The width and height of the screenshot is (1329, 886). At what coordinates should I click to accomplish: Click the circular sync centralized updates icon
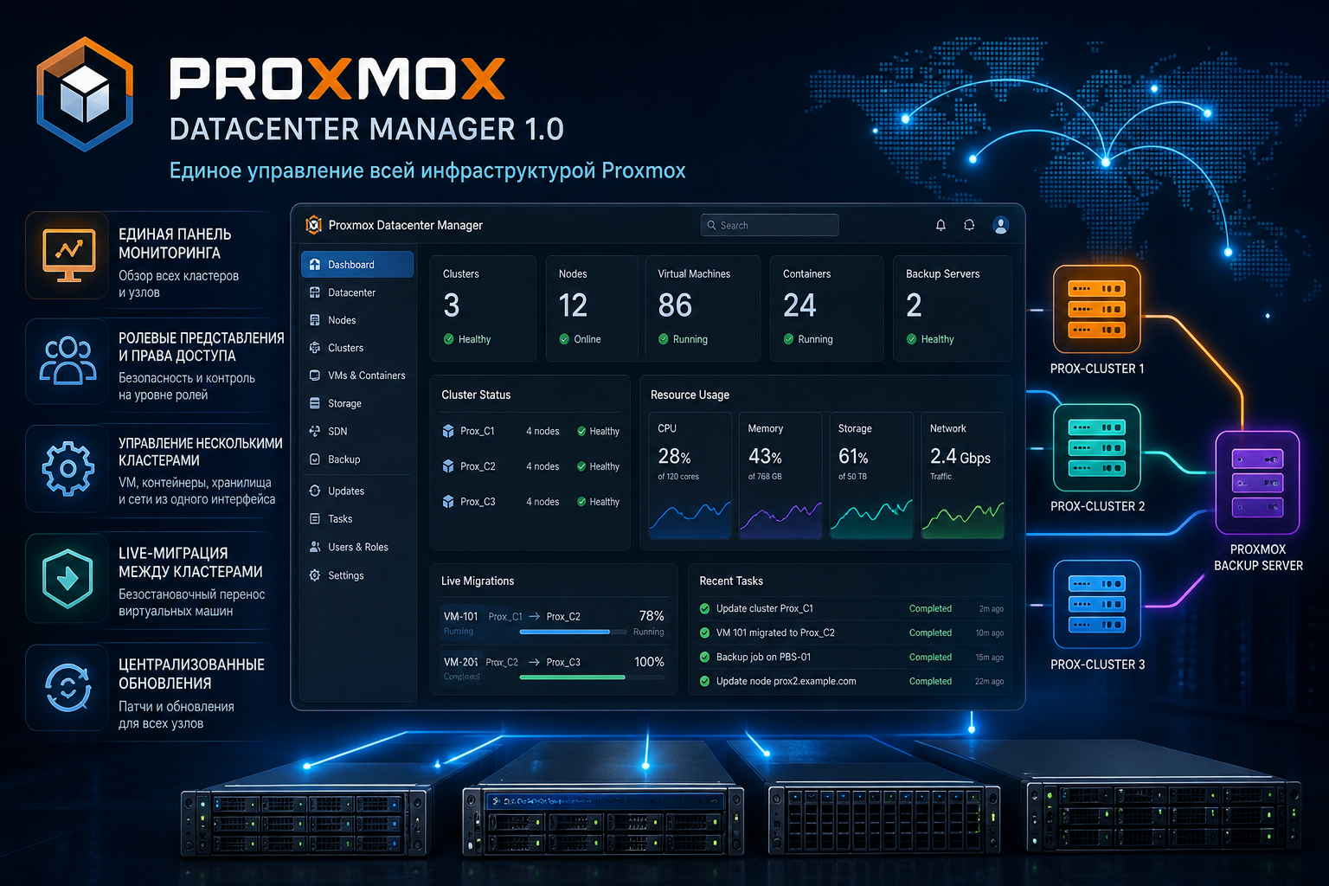[x=67, y=687]
